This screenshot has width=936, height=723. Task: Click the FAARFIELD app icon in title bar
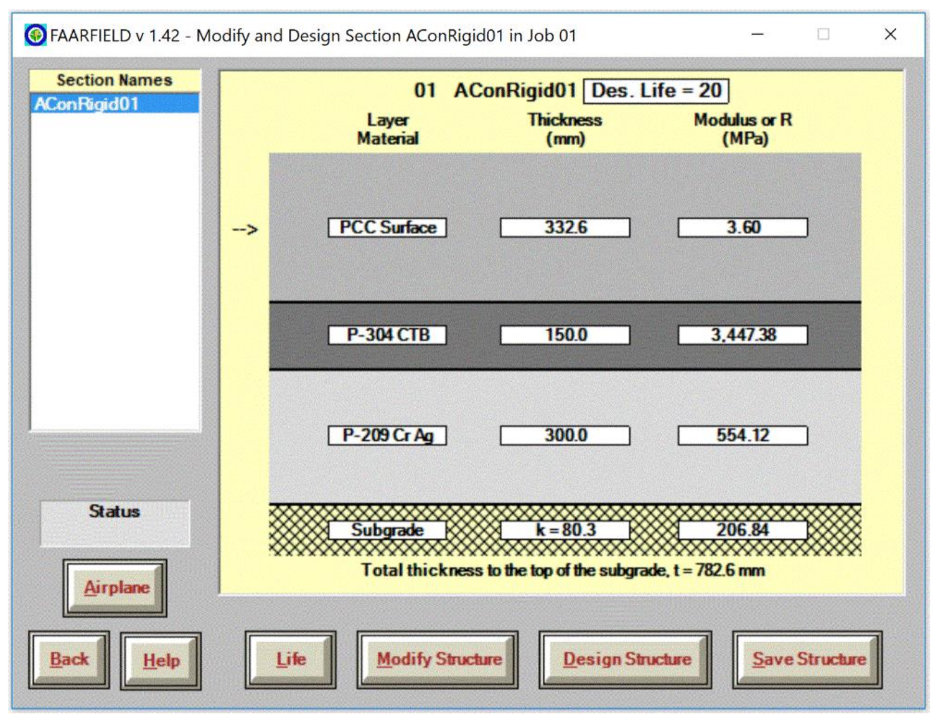tap(35, 35)
